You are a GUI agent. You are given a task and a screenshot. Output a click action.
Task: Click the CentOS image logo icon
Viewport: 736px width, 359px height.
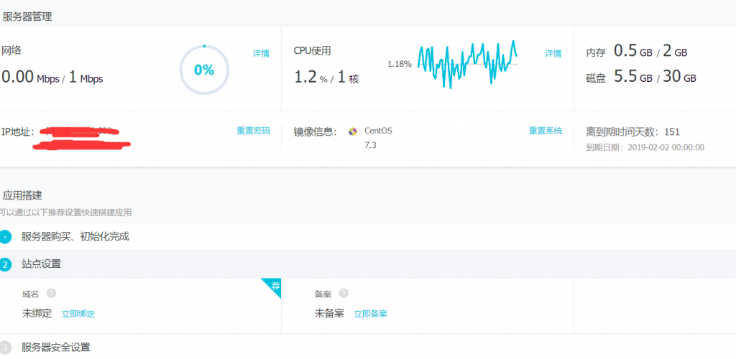point(352,131)
